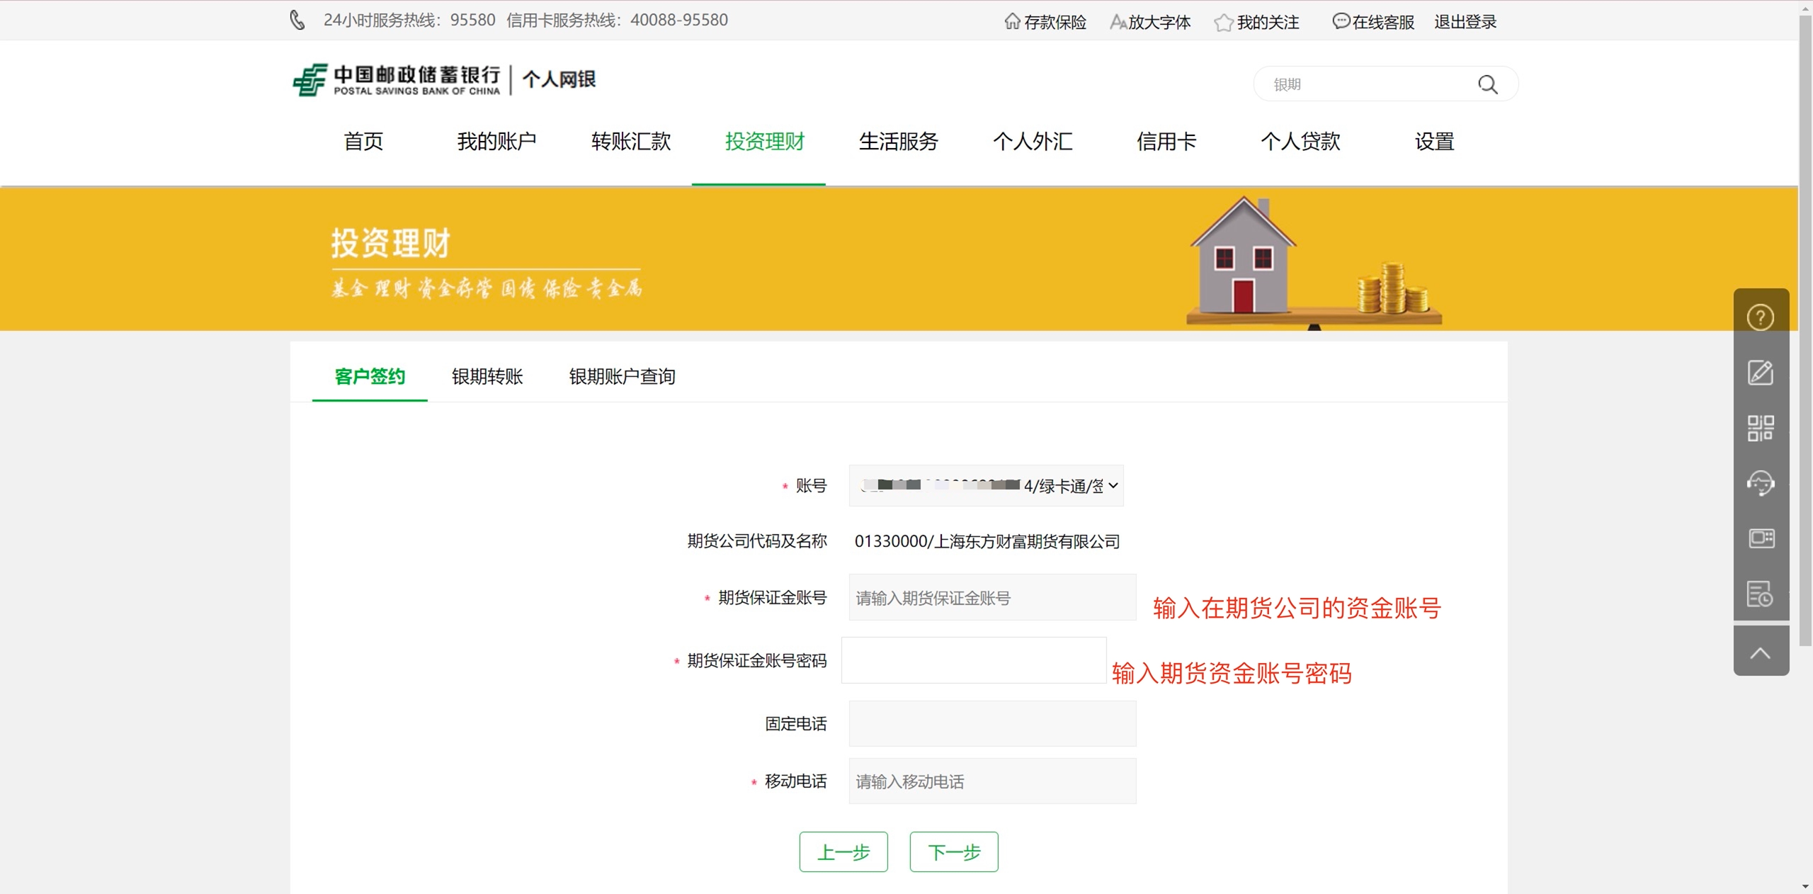Click 退出登录 link

pos(1465,22)
